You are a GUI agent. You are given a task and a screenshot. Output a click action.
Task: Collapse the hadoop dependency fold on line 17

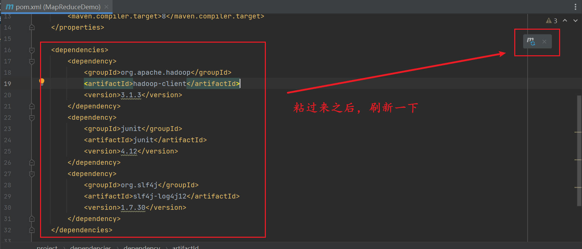(32, 61)
